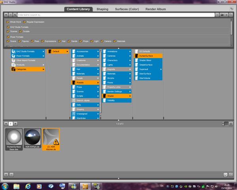
Task: Click the Presets category icon
Action: pyautogui.click(x=73, y=83)
